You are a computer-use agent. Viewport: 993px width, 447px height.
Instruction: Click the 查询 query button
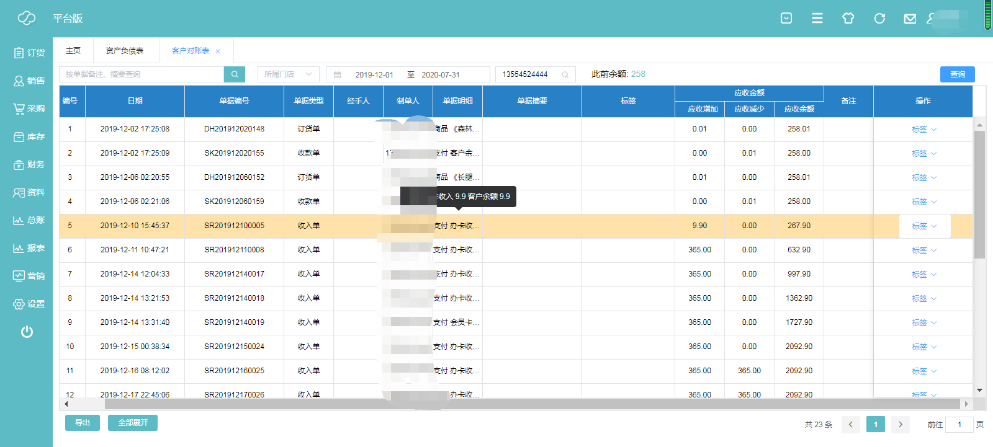pos(957,74)
